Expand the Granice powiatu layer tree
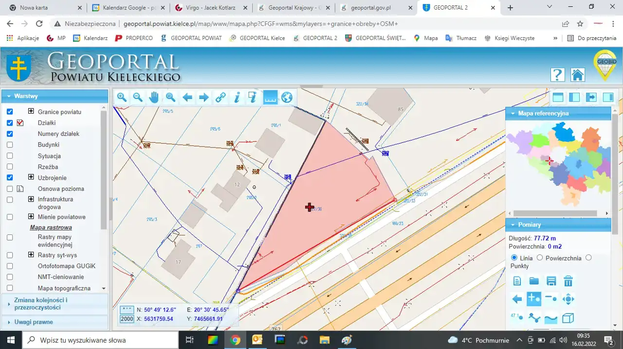The width and height of the screenshot is (623, 349). point(31,111)
